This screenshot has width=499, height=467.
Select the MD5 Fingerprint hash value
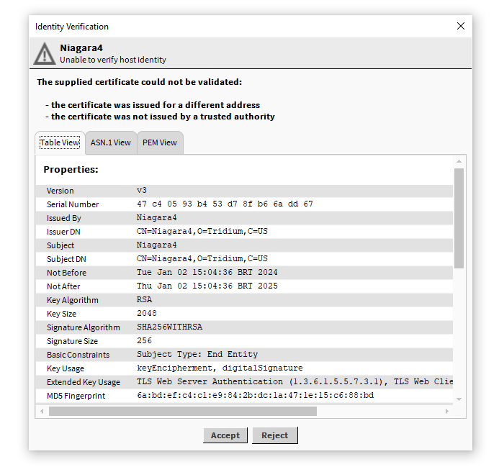click(255, 396)
